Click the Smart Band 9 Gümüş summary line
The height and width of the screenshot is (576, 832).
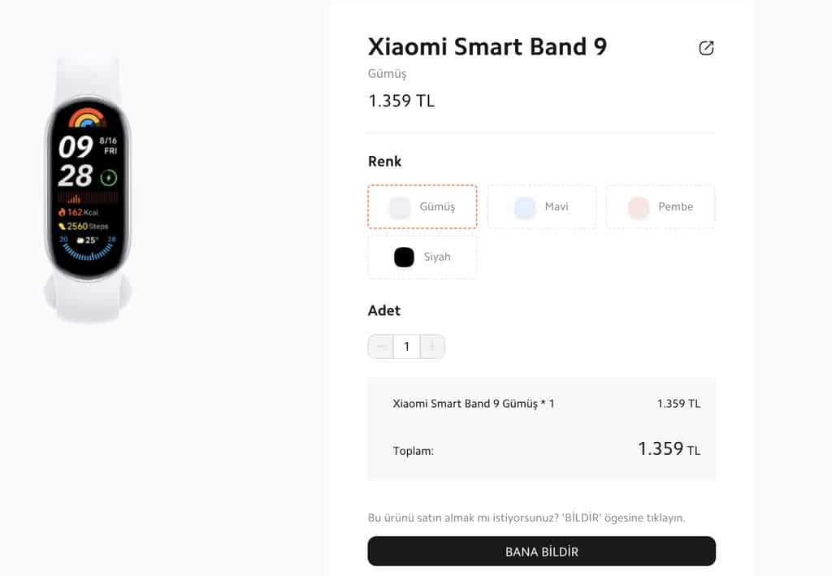click(474, 404)
